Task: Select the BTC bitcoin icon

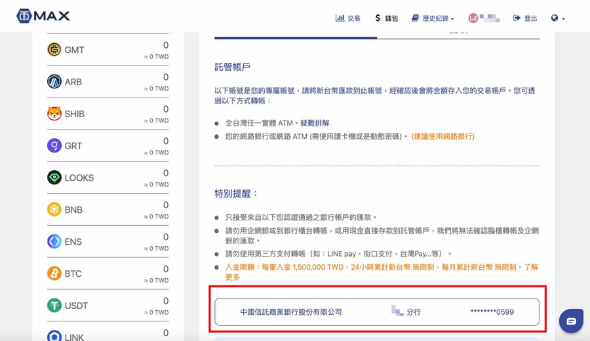Action: pyautogui.click(x=54, y=274)
